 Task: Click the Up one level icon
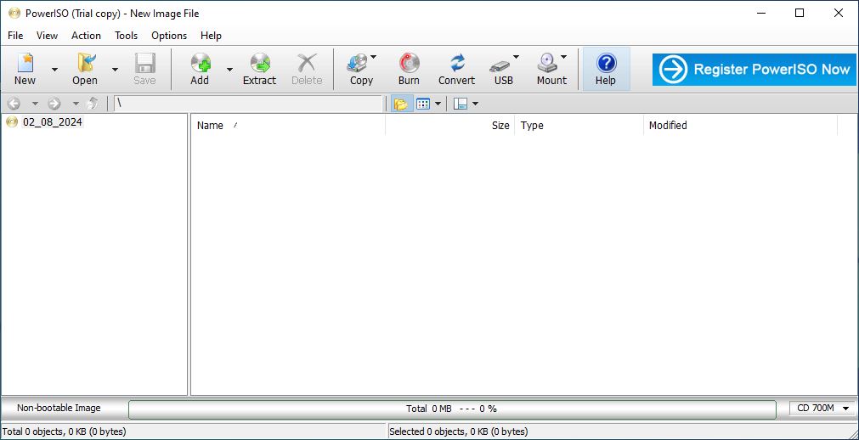93,104
